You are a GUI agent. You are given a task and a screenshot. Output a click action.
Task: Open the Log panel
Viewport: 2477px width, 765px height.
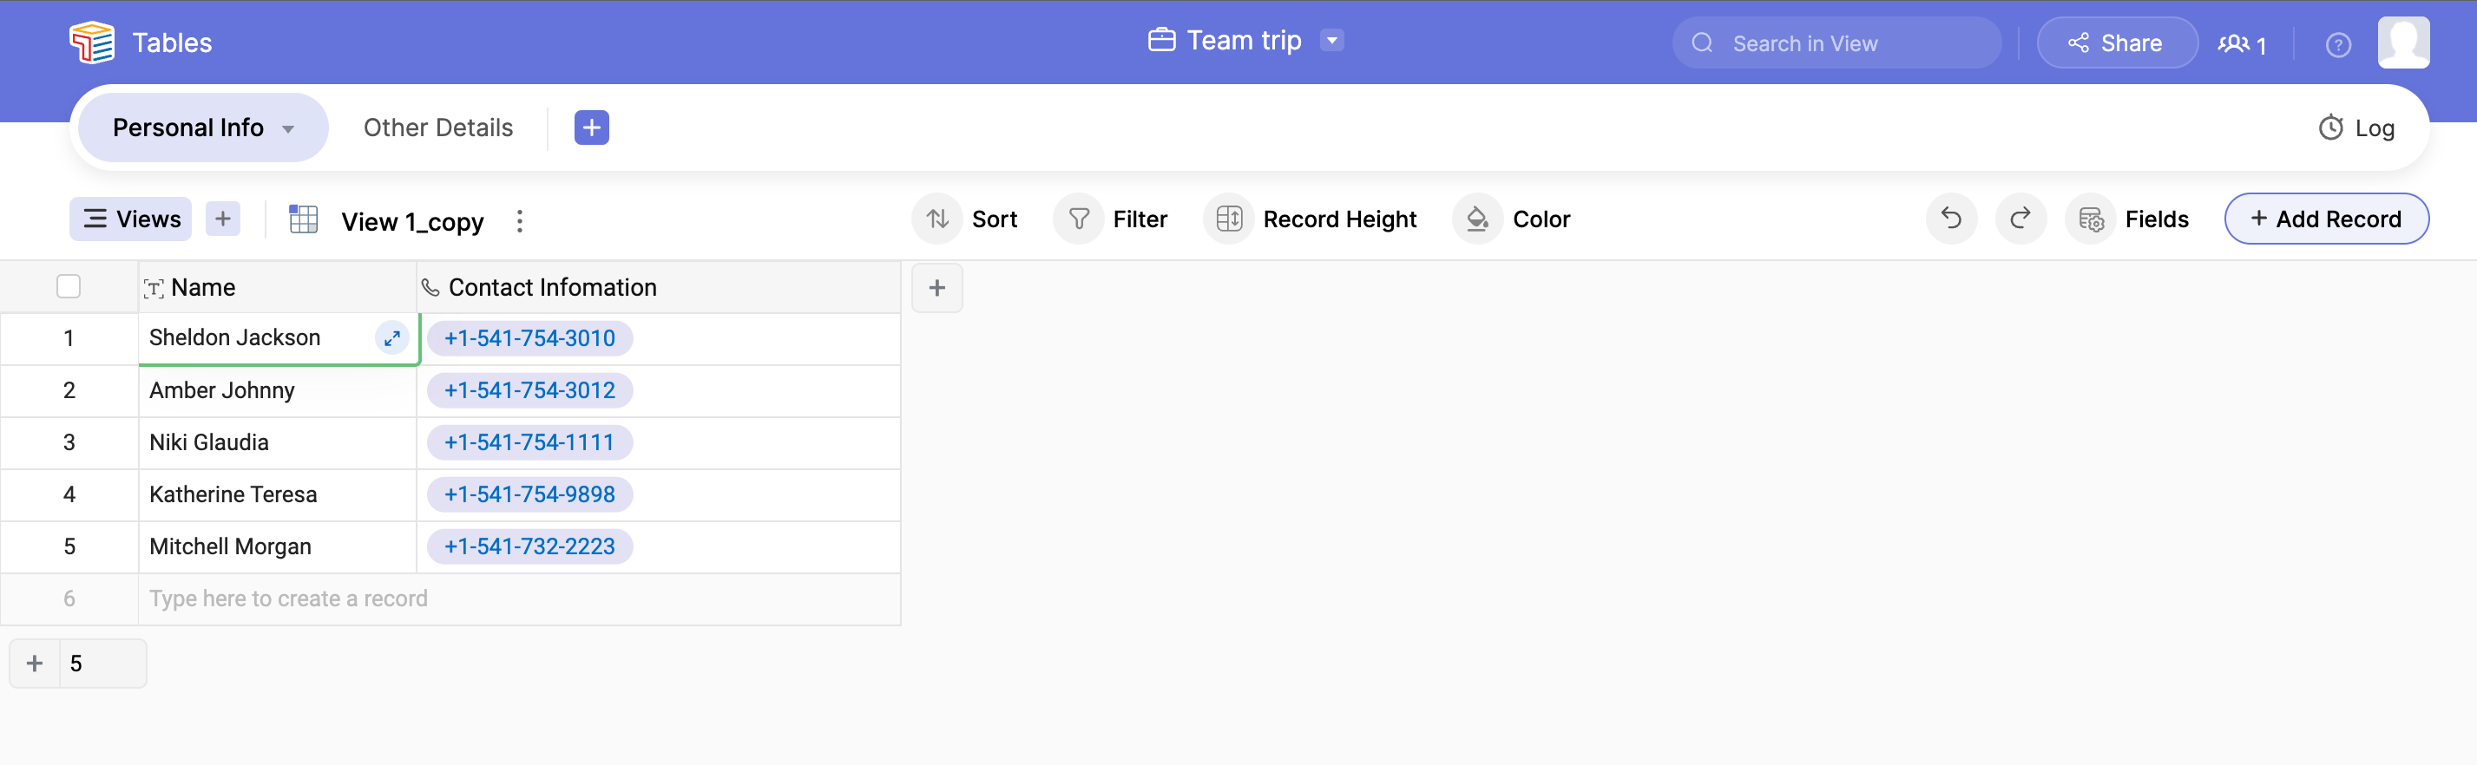(2355, 127)
